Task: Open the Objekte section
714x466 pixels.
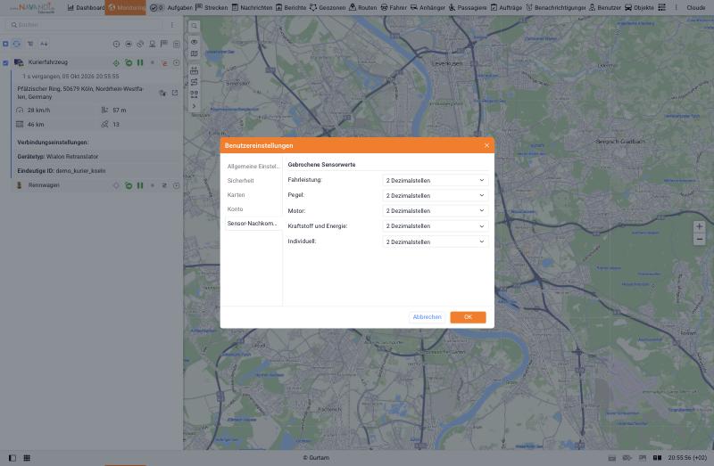Action: [639, 8]
